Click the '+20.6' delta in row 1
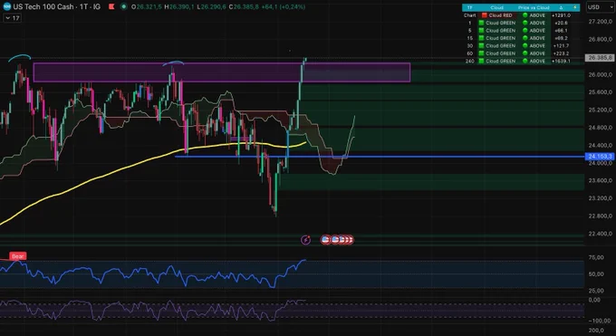616x336 pixels. 561,23
